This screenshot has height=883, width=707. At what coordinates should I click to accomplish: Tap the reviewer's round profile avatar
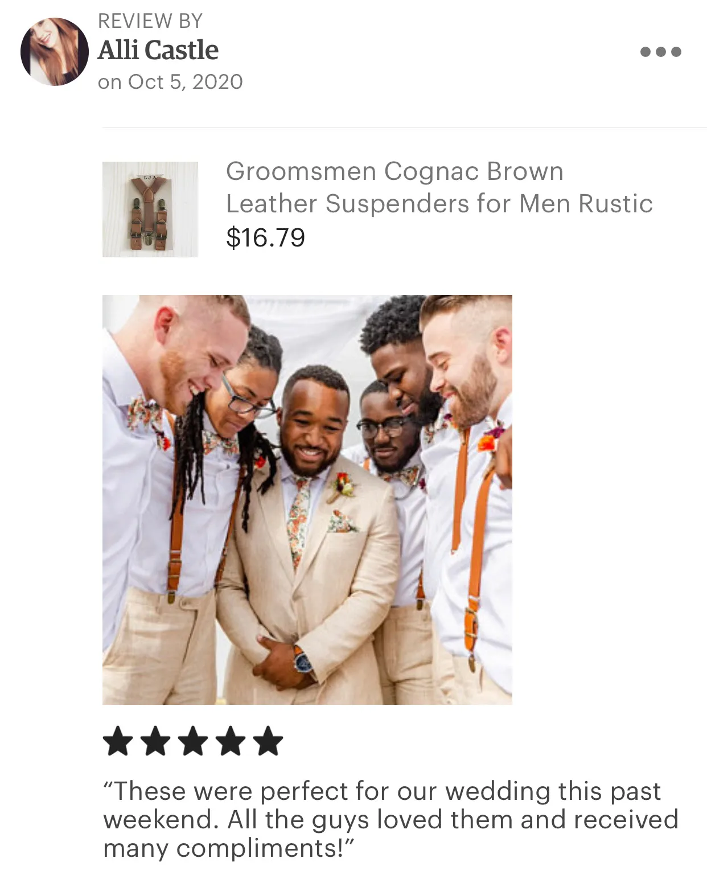(x=54, y=52)
